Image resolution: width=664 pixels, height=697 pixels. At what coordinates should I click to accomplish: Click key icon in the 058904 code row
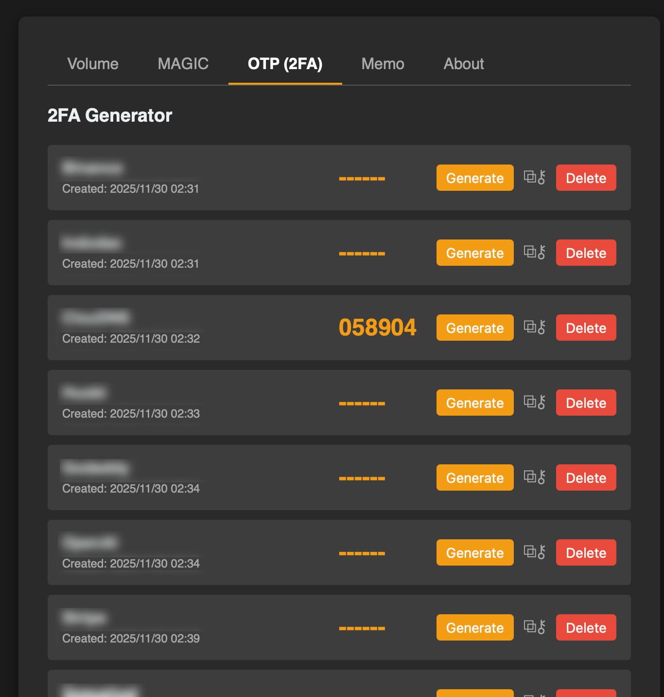pos(542,327)
